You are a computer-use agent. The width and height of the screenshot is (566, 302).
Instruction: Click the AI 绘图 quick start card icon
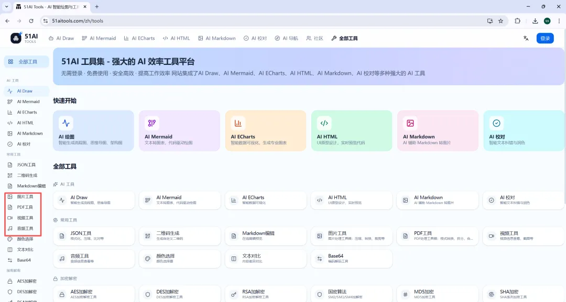pyautogui.click(x=66, y=123)
